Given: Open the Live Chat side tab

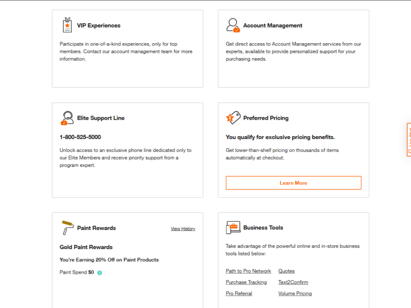Looking at the screenshot, I should click(x=408, y=140).
